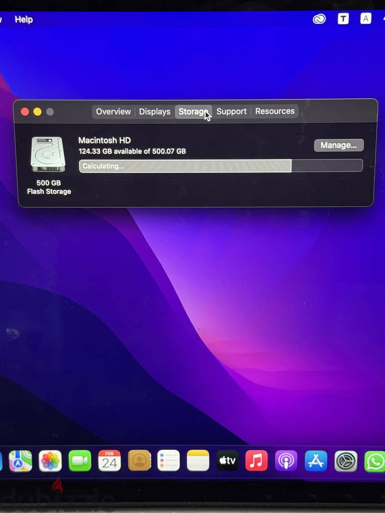The height and width of the screenshot is (513, 385).
Task: Open WhatsApp from the Dock
Action: click(374, 462)
